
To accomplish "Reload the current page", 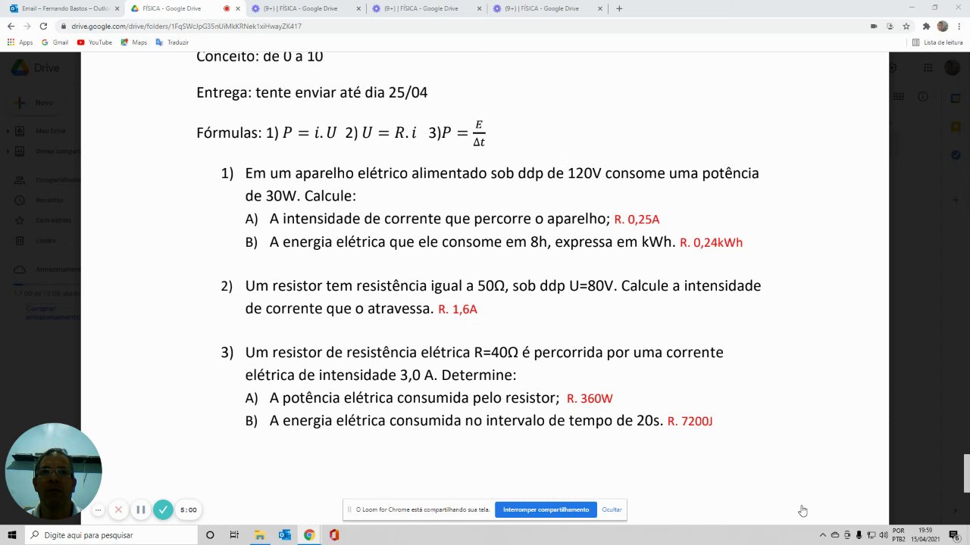I will pos(43,26).
